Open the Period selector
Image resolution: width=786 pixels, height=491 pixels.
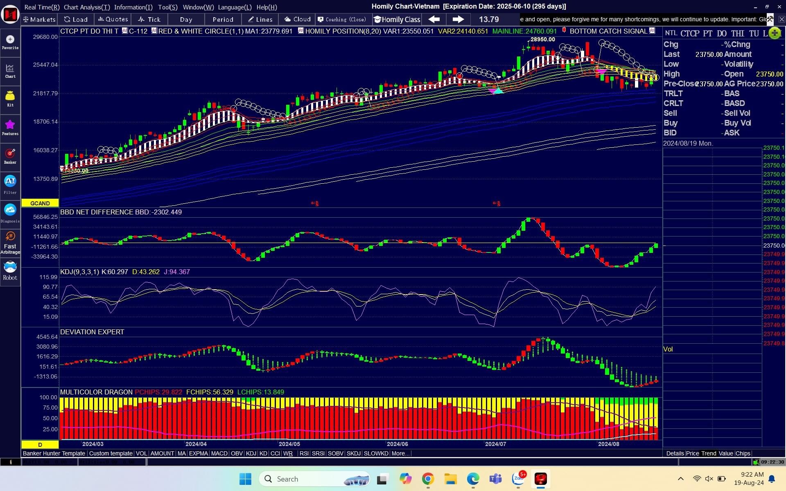pos(223,19)
